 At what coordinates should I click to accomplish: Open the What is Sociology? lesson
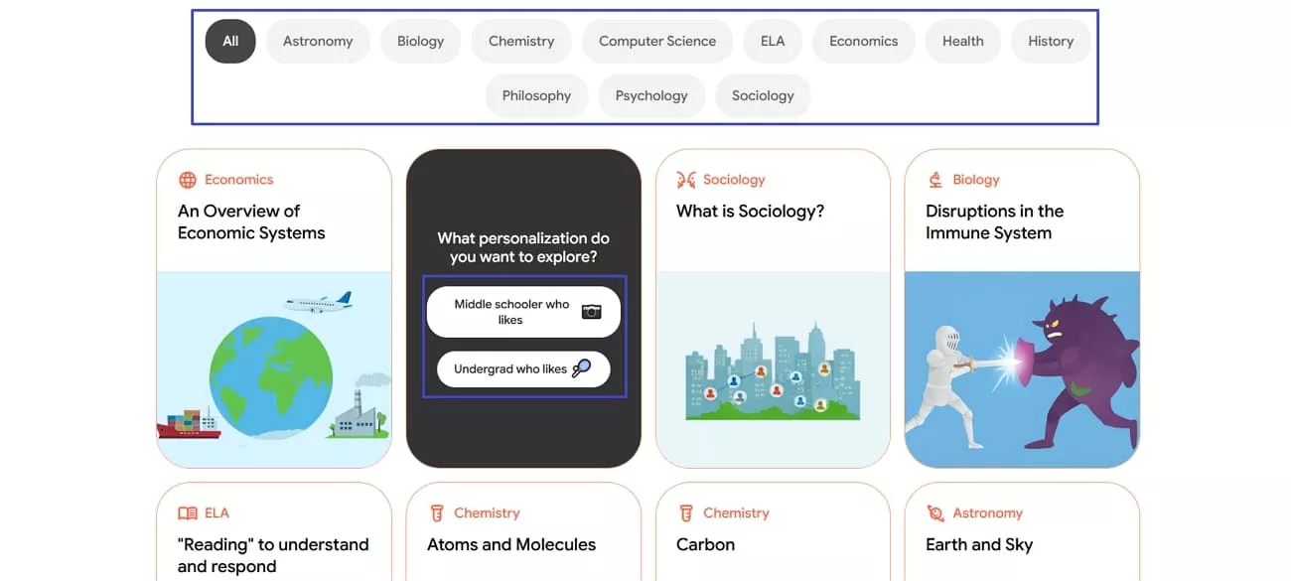point(750,212)
